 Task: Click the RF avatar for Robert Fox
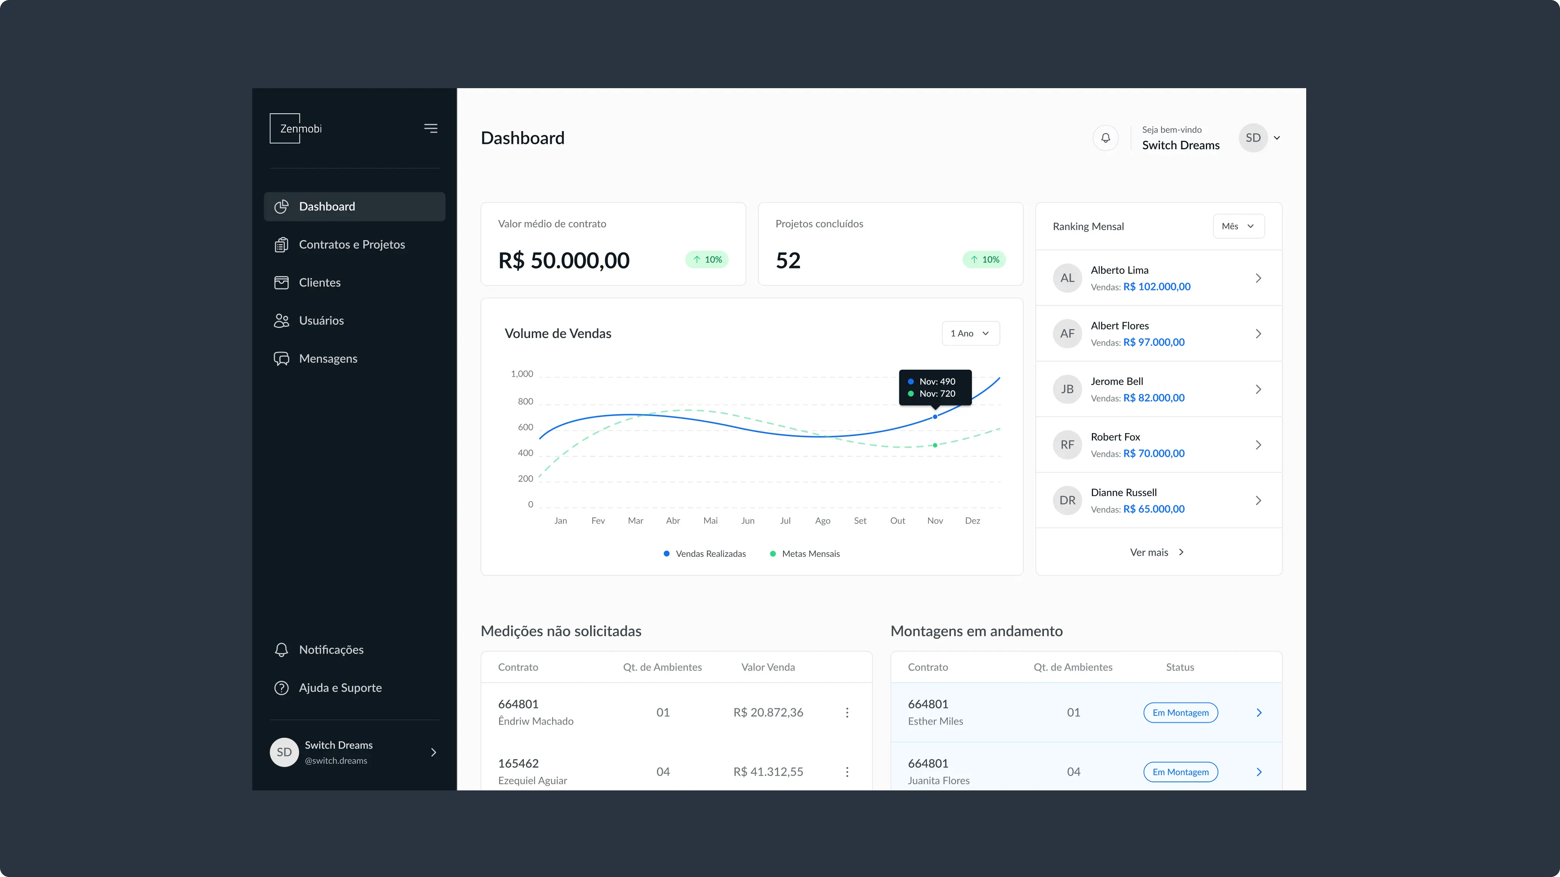coord(1067,445)
